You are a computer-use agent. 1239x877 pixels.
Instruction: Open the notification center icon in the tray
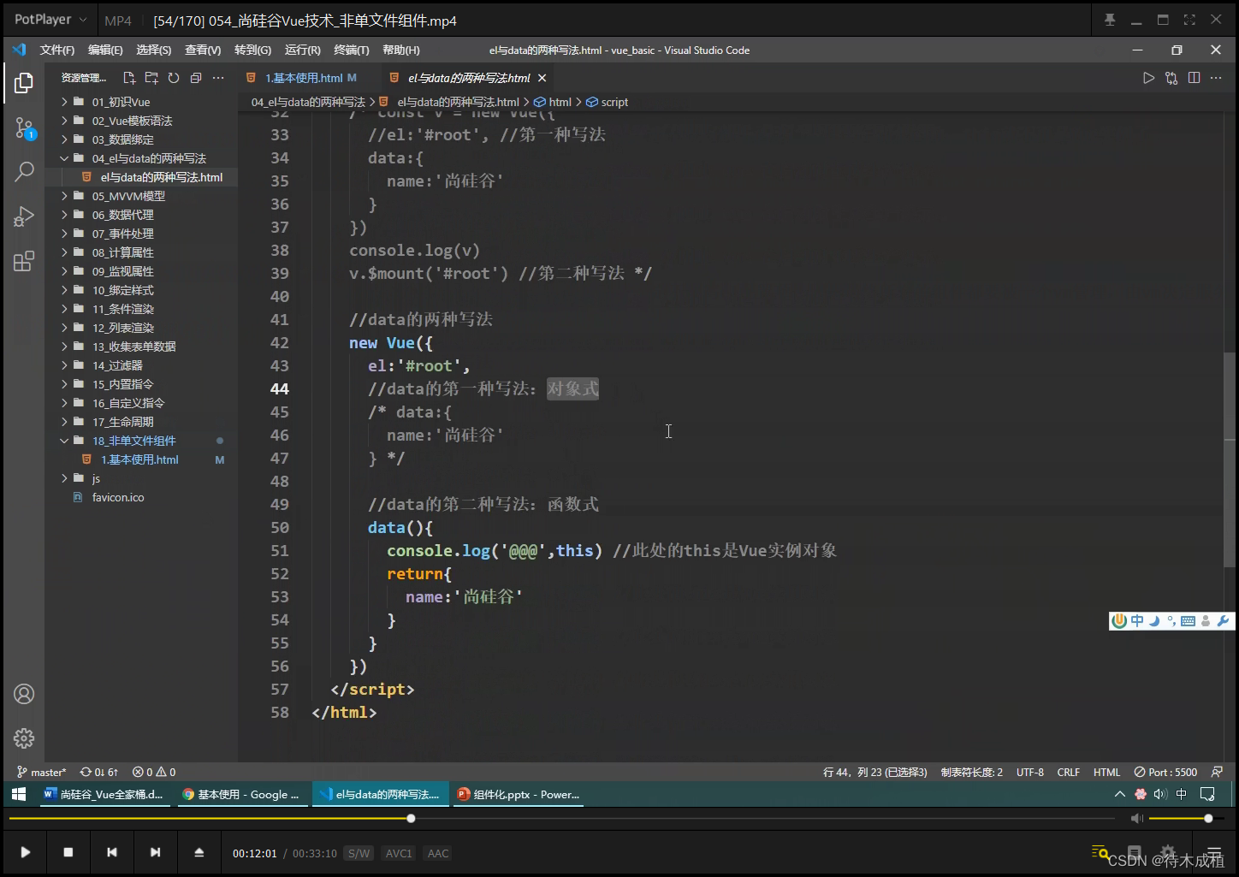point(1207,794)
